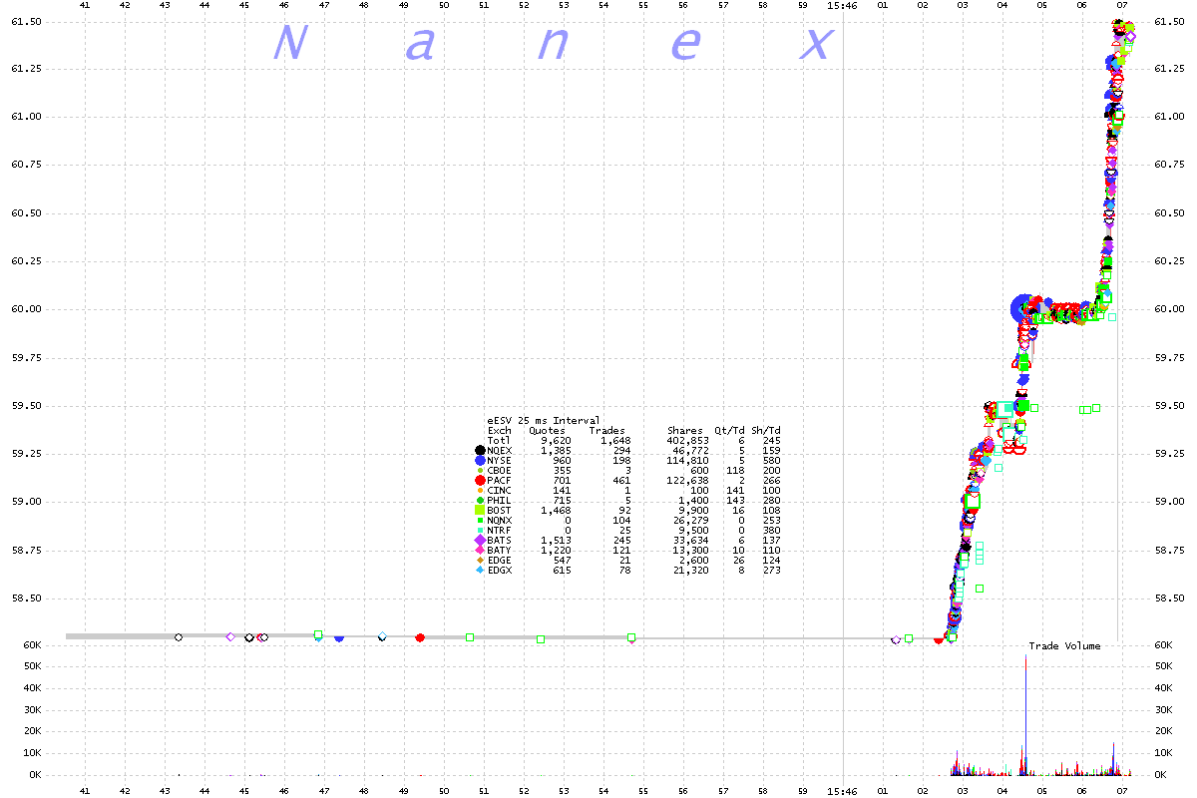The height and width of the screenshot is (798, 1197).
Task: Click the 15:46 label on top time axis
Action: pos(842,6)
